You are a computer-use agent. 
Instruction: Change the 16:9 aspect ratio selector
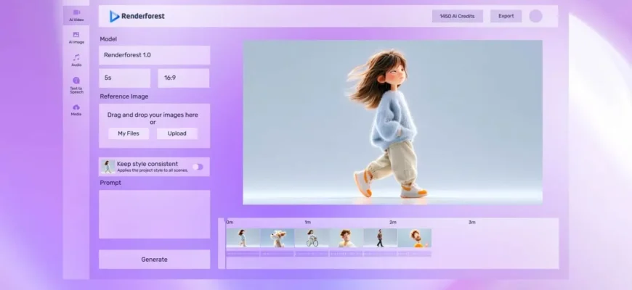tap(183, 78)
